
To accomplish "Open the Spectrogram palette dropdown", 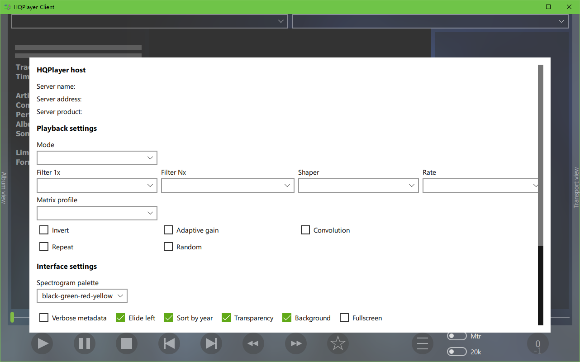I will coord(82,296).
